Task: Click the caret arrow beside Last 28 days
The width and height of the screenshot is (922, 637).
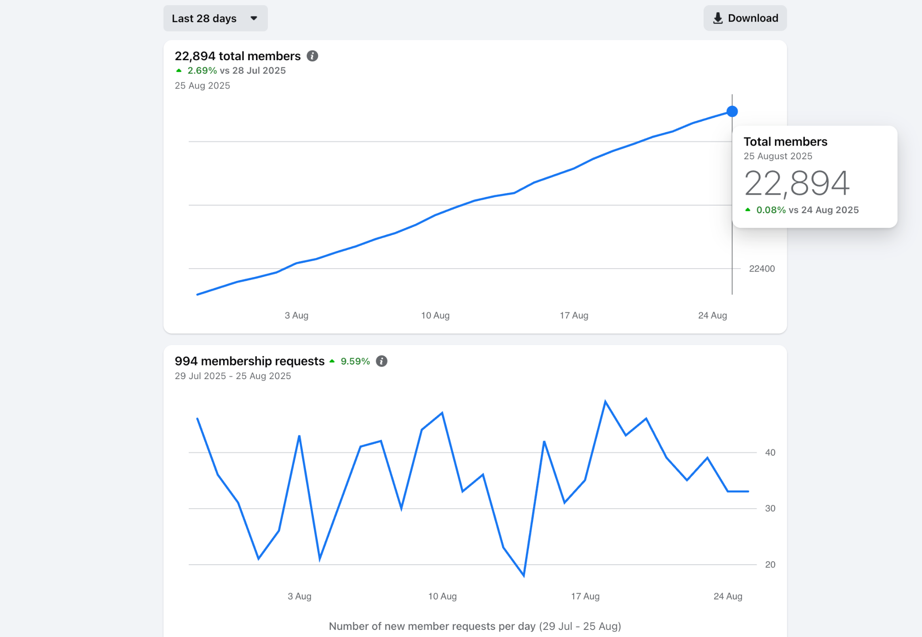Action: (254, 18)
